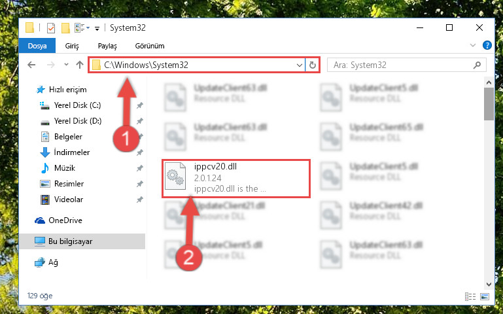503x314 pixels.
Task: Open the Görünüm ribbon tab
Action: 150,46
